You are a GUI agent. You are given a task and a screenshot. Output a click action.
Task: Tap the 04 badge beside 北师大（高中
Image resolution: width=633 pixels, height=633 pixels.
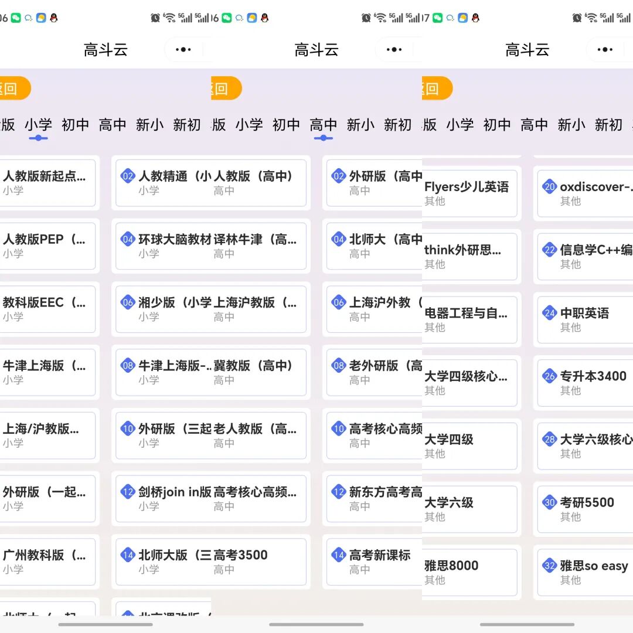pos(339,239)
